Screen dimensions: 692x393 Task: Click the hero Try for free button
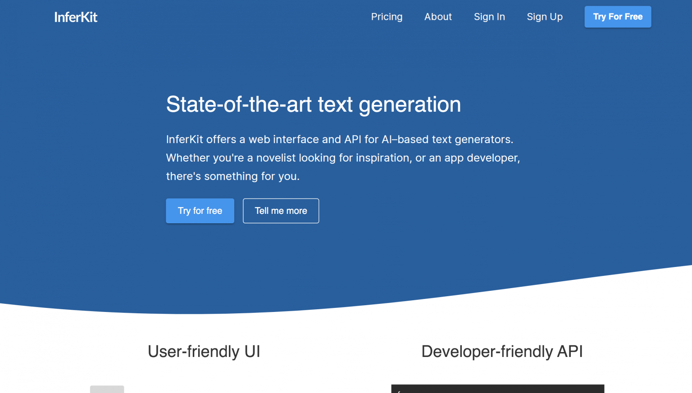[x=200, y=211]
